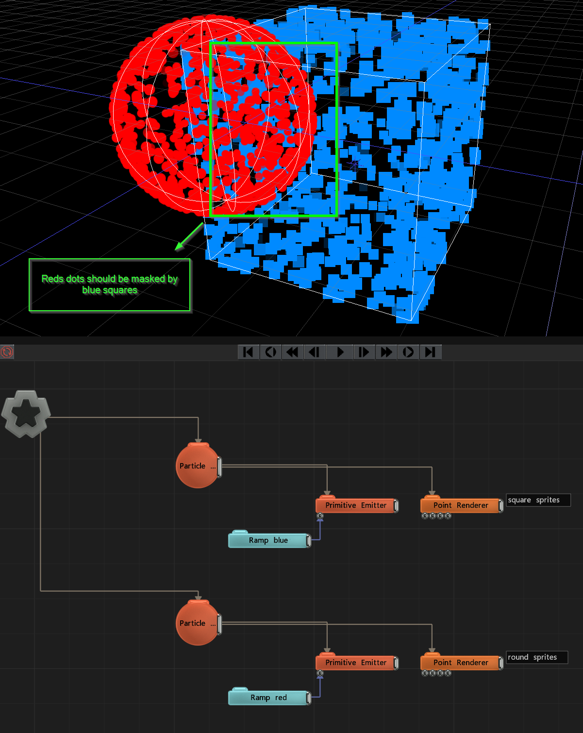Click the input pin under the lower Primitive Emitter
This screenshot has height=733, width=583.
point(320,673)
